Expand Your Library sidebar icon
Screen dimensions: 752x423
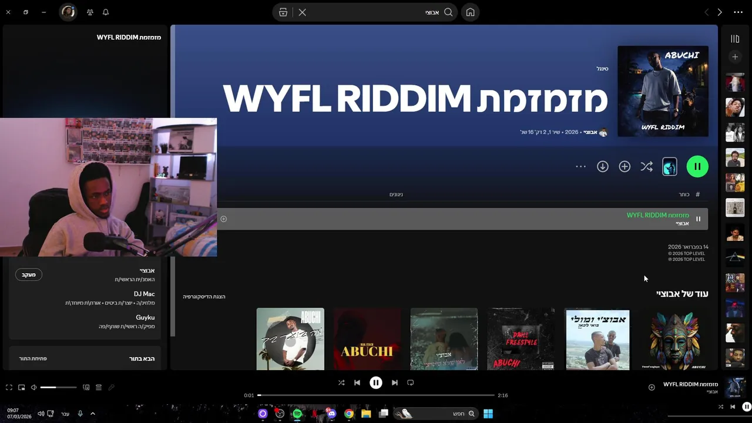pyautogui.click(x=735, y=39)
